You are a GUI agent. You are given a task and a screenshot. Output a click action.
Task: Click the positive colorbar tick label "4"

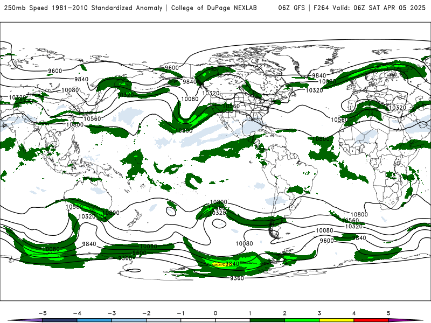354,313
